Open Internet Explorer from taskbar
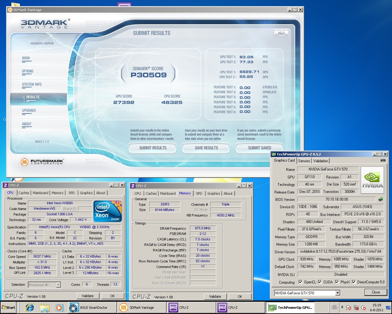 click(30, 308)
